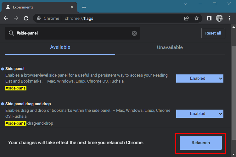This screenshot has height=157, width=236.
Task: Expand the Side panel Enabled dropdown
Action: point(200,78)
